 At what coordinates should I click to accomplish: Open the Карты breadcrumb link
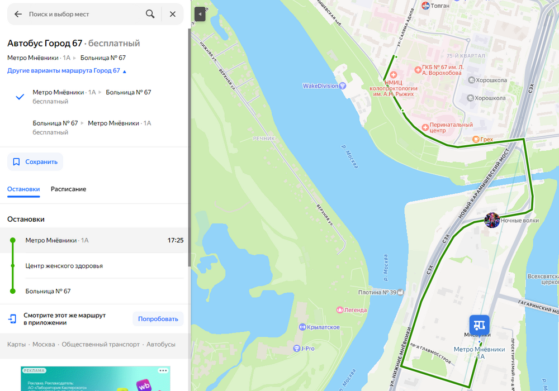pyautogui.click(x=16, y=344)
